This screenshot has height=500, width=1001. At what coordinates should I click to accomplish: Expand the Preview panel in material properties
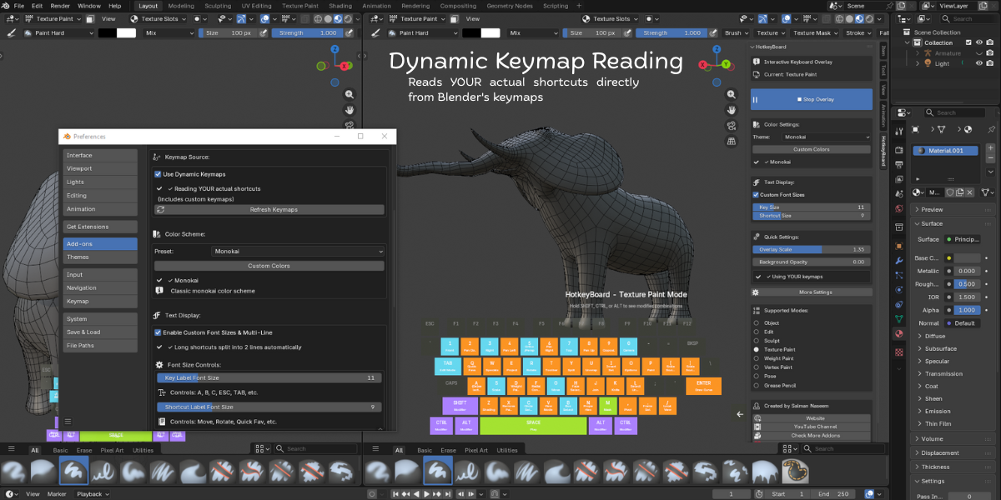[x=953, y=209]
